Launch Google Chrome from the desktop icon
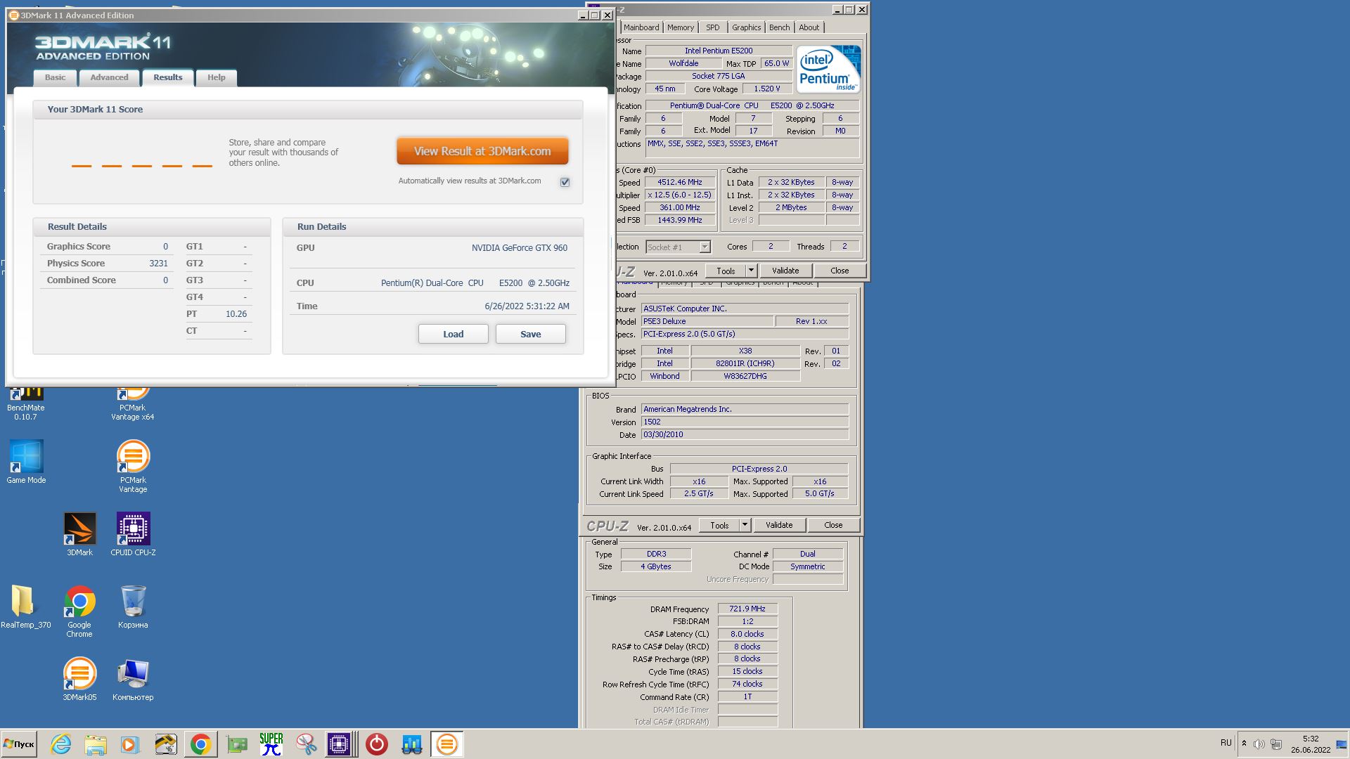The height and width of the screenshot is (759, 1350). 79,611
